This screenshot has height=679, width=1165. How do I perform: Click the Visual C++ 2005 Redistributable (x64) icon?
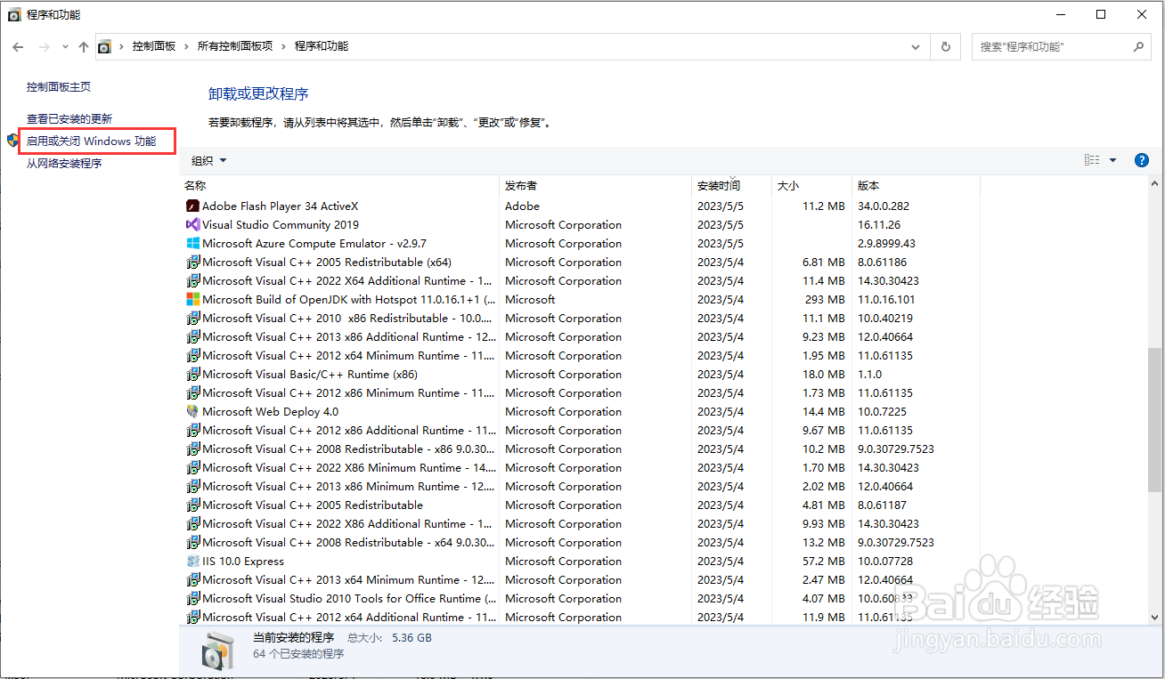pyautogui.click(x=192, y=262)
